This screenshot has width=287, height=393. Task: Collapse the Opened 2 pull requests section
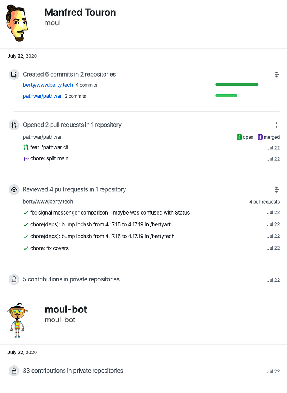click(x=276, y=125)
